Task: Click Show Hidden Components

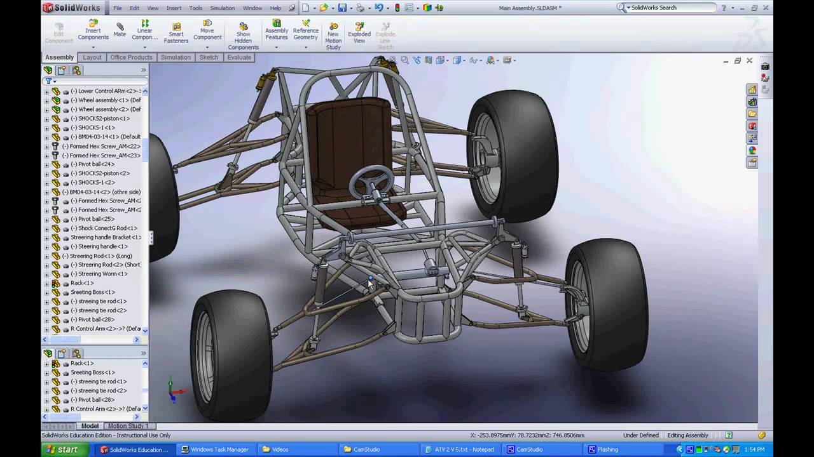Action: (243, 36)
